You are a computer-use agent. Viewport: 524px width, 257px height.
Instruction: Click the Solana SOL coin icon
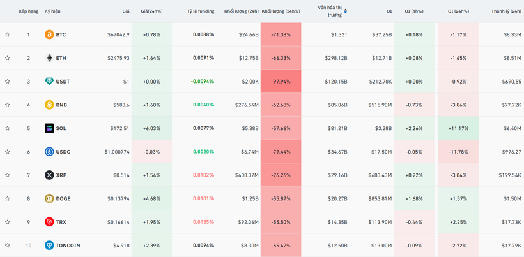tap(49, 128)
